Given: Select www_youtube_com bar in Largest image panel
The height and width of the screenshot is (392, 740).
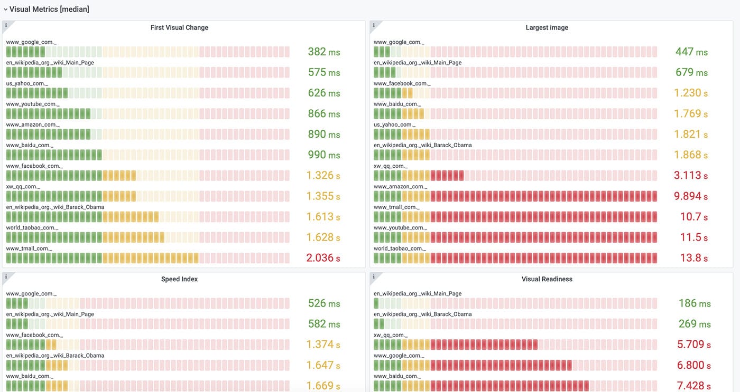Looking at the screenshot, I should [515, 237].
